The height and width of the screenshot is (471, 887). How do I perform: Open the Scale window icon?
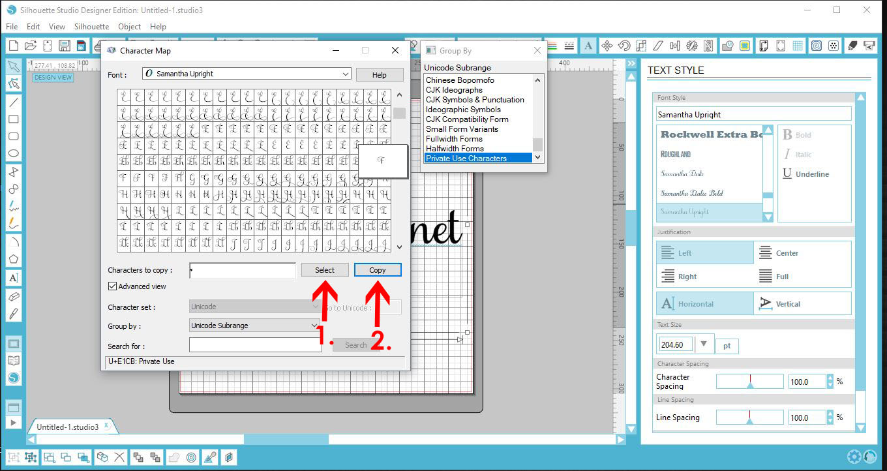(x=641, y=46)
